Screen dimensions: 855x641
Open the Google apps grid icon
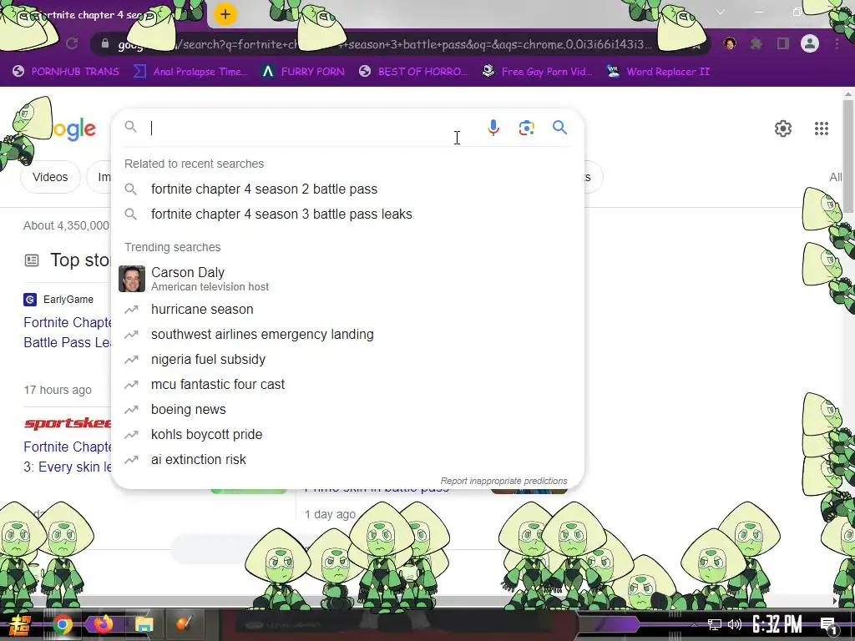click(x=822, y=129)
